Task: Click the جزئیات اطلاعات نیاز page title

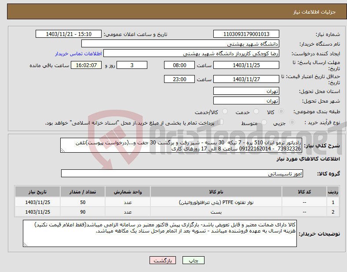Action: coord(314,12)
